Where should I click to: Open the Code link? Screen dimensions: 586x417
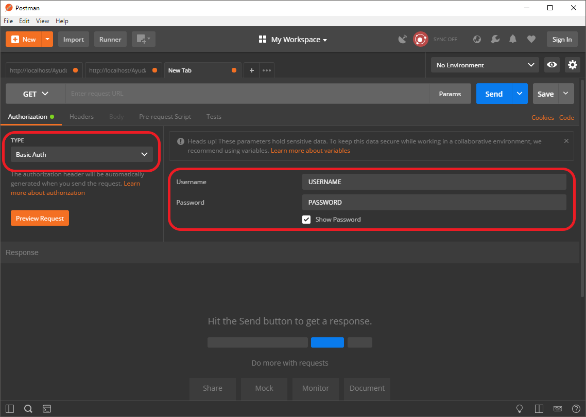point(566,118)
